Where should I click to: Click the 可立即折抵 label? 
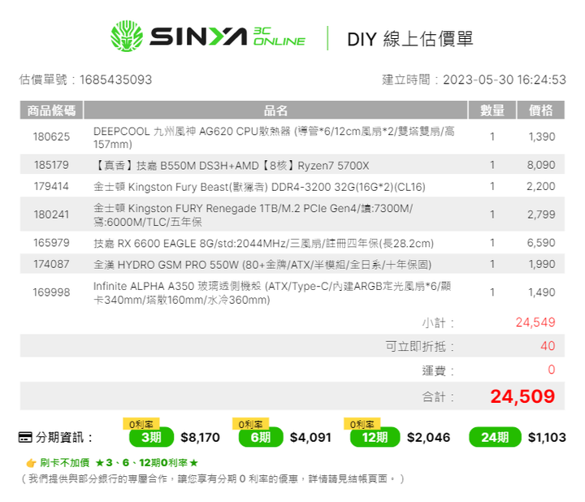point(420,347)
